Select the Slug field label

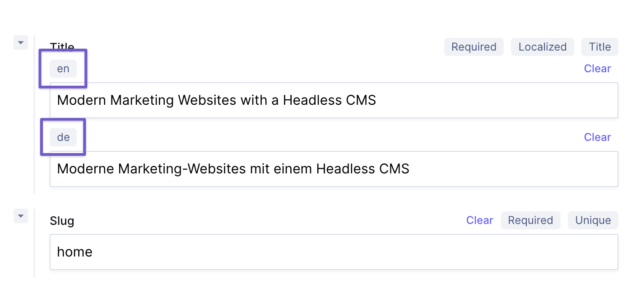pyautogui.click(x=62, y=221)
